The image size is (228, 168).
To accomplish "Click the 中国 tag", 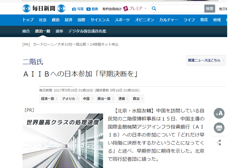I will pos(88,99).
